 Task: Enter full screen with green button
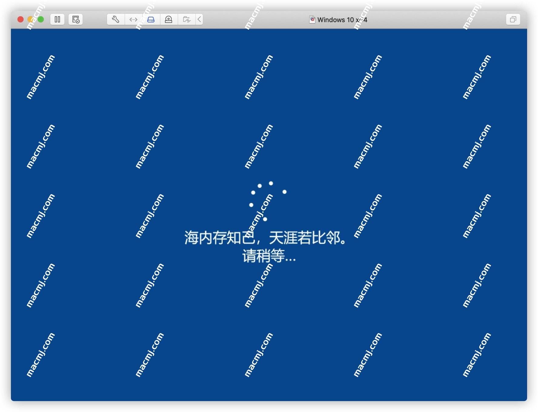(x=41, y=19)
